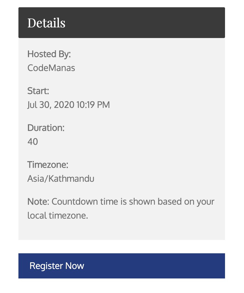Click the Register Now button
The width and height of the screenshot is (244, 293).
(x=122, y=266)
